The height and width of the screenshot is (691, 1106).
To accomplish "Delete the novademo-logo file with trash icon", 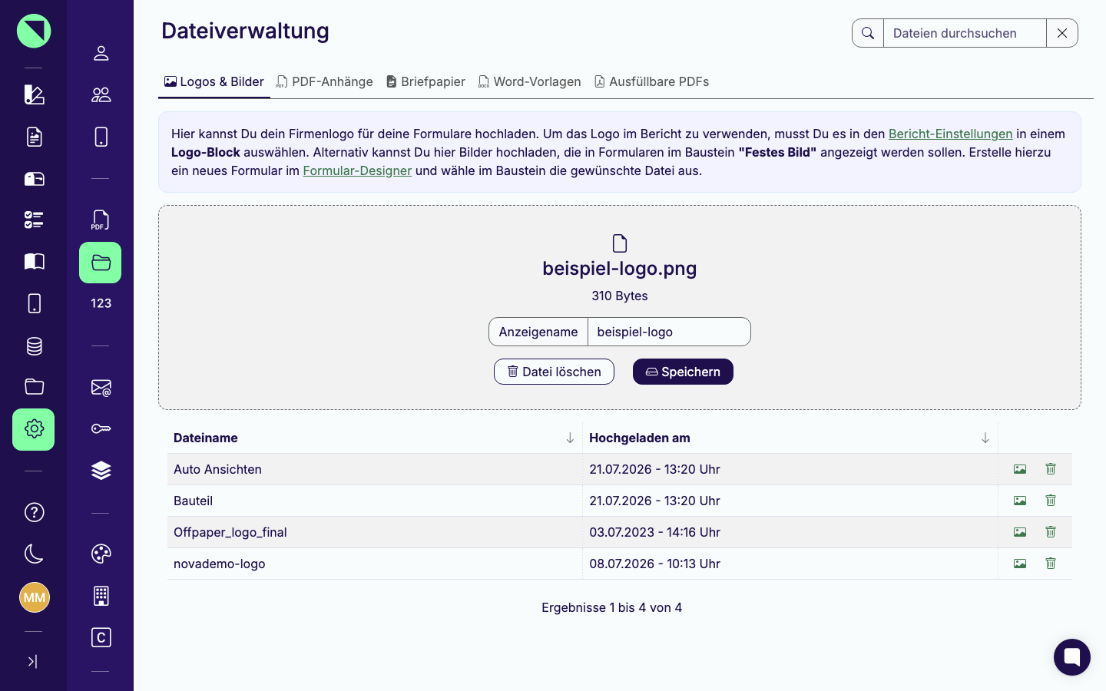I will click(x=1051, y=564).
